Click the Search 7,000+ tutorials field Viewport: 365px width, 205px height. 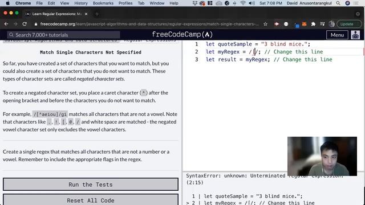pos(63,35)
